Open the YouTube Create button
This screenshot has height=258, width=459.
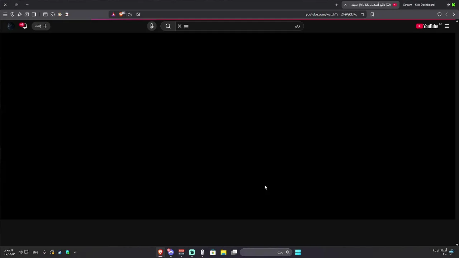[x=41, y=26]
